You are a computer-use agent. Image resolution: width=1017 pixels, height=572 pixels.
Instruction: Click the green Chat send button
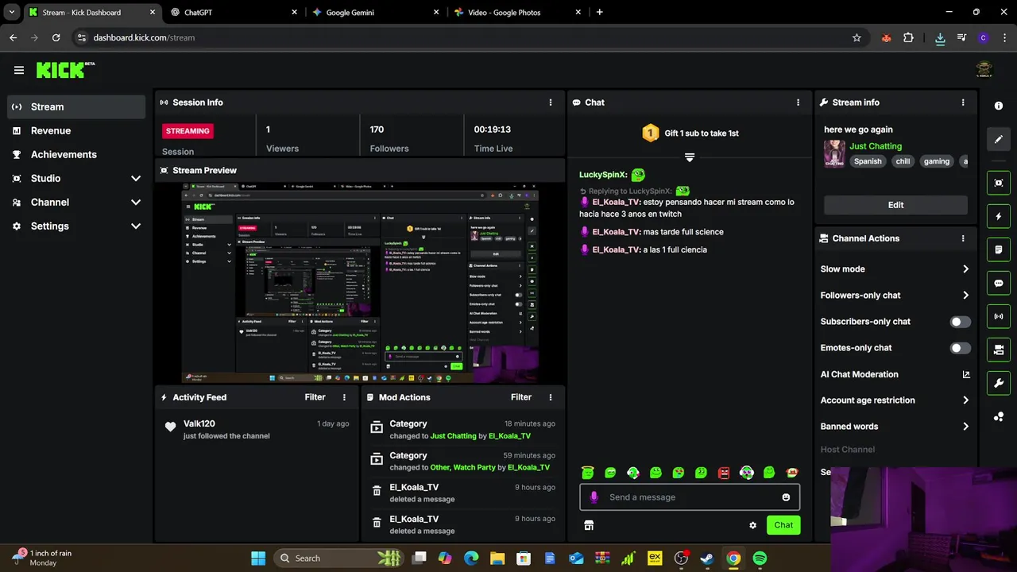pyautogui.click(x=783, y=525)
